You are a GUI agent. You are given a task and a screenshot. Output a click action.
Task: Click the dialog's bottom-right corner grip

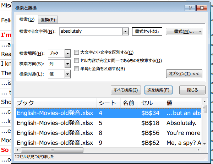coord(206,159)
